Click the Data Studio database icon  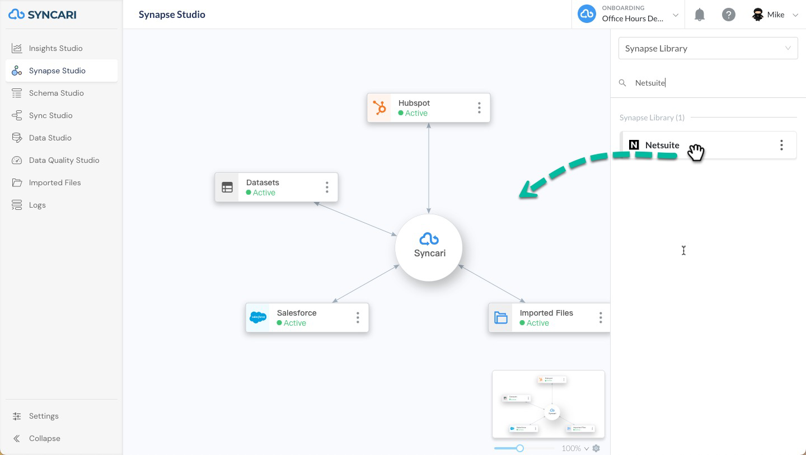tap(17, 138)
